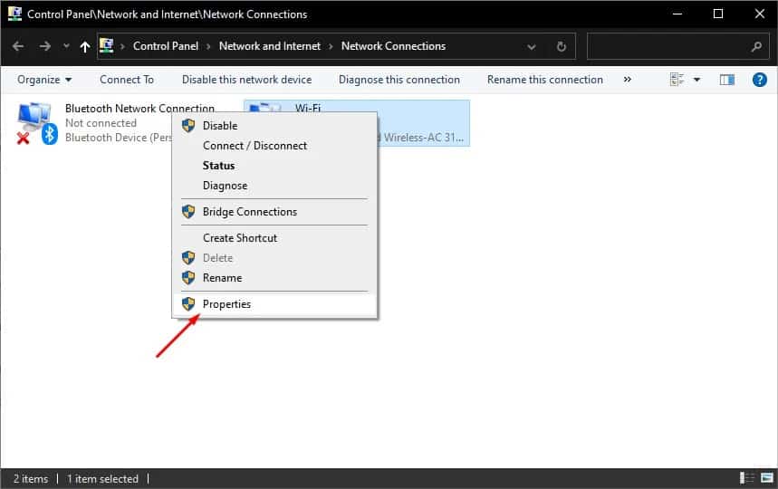The image size is (778, 489).
Task: Refresh the Network Connections view
Action: [562, 46]
